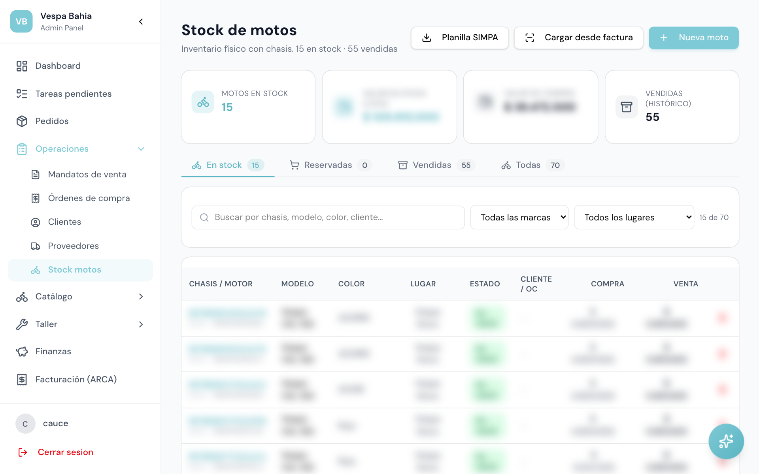This screenshot has width=759, height=474.
Task: Switch to Todas tab
Action: (x=532, y=165)
